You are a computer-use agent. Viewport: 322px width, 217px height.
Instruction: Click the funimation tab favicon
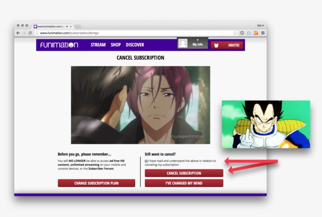click(35, 26)
